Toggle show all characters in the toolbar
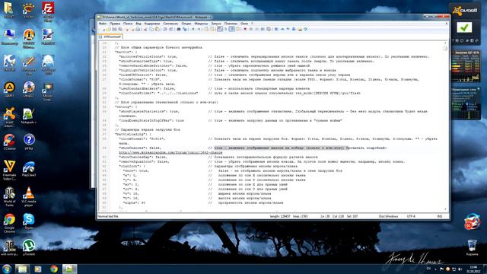Image resolution: width=487 pixels, height=274 pixels. [x=226, y=29]
